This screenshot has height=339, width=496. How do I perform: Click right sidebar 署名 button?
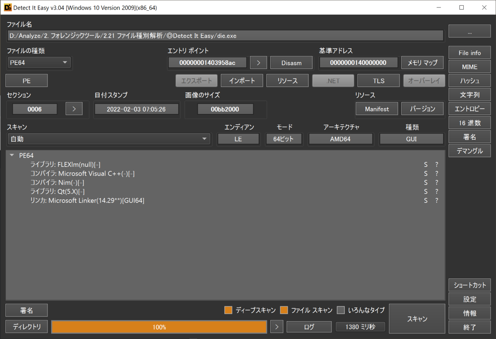pyautogui.click(x=470, y=137)
